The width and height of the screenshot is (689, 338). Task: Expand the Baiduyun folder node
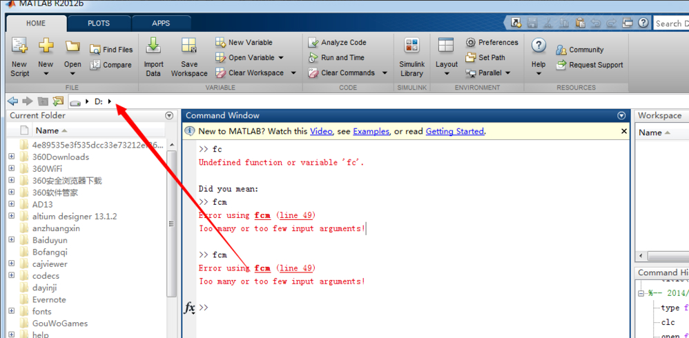12,240
